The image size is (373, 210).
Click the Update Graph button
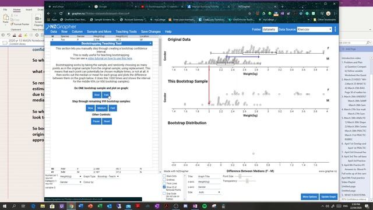tap(329, 197)
